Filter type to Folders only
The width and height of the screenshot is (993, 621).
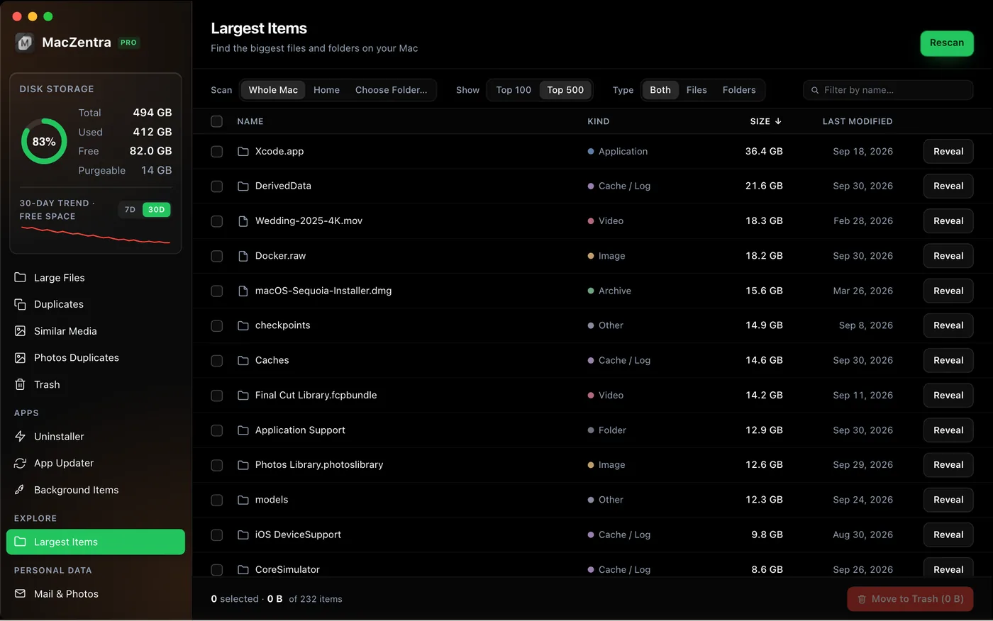click(739, 90)
